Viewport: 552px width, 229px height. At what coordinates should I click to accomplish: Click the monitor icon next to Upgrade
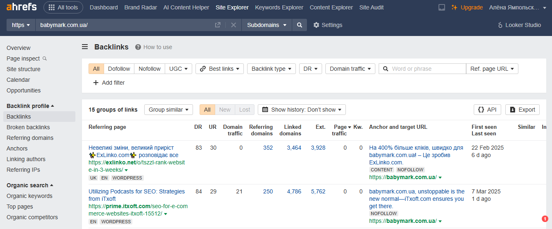tap(442, 7)
